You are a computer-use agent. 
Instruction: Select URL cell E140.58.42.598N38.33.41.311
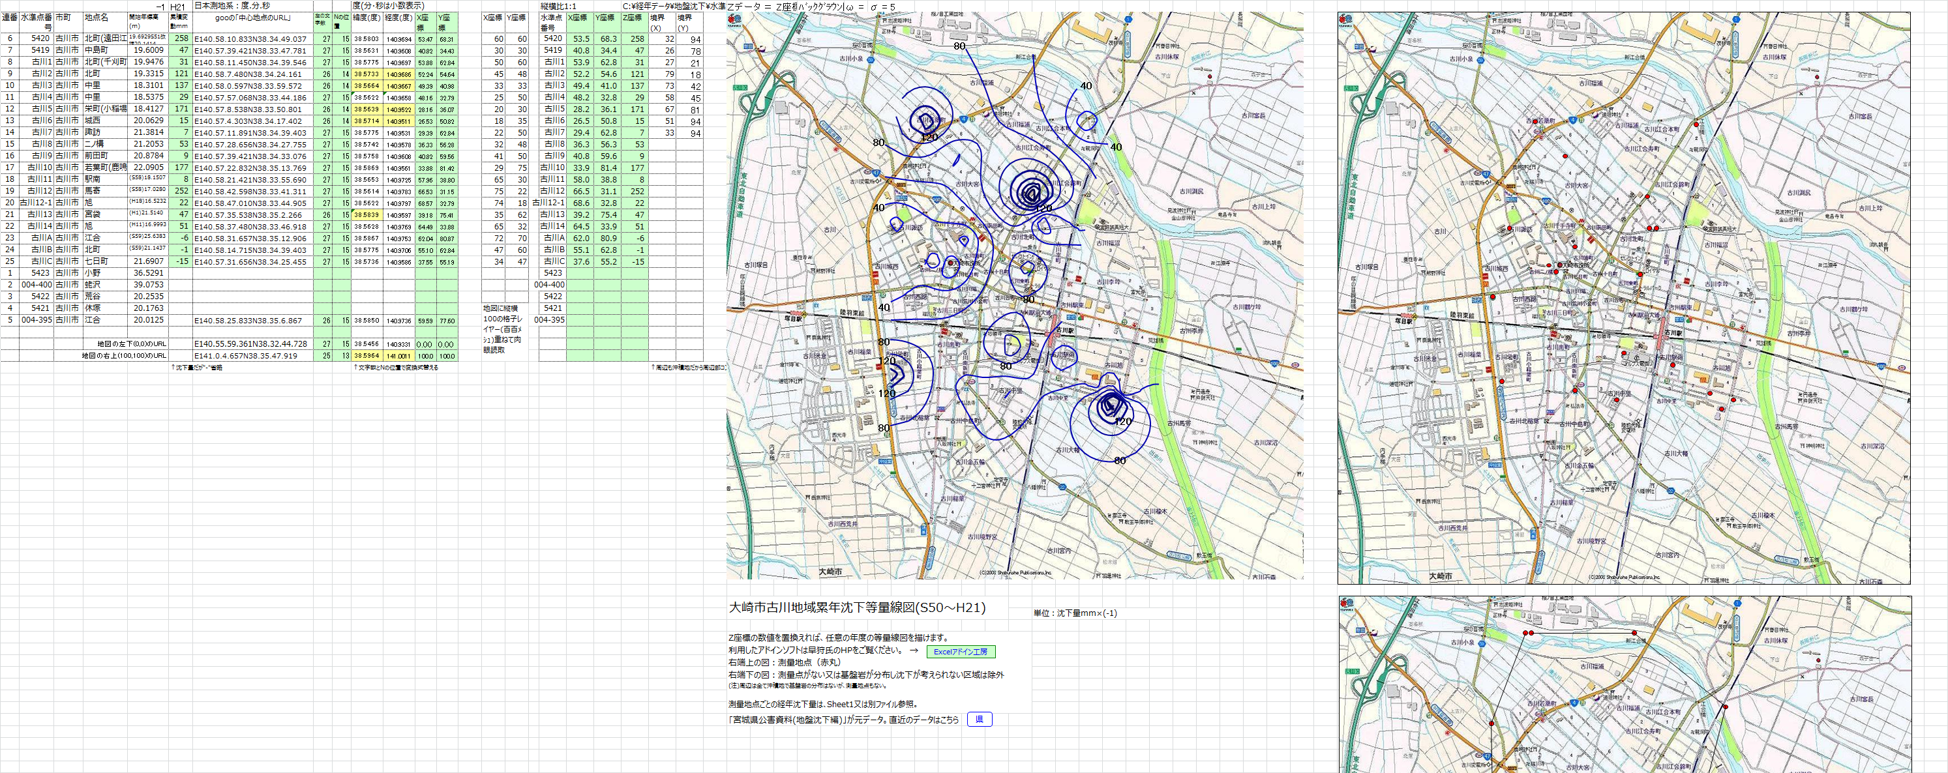[x=252, y=191]
